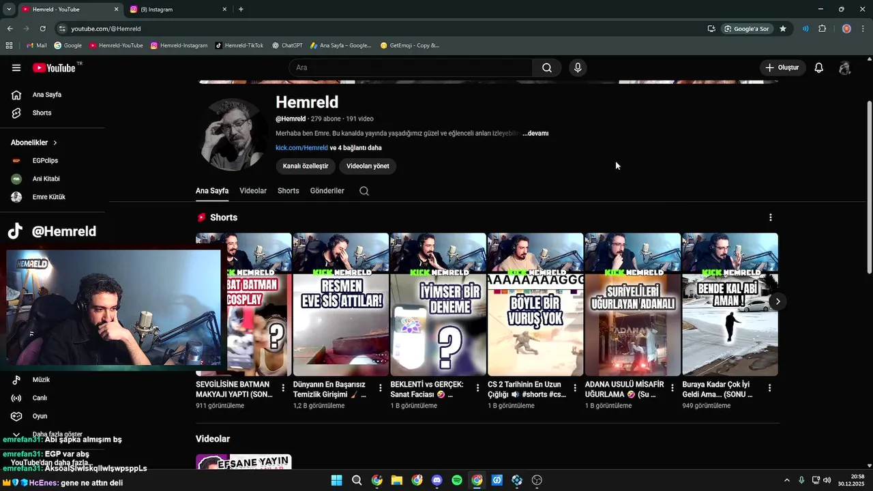Screen dimensions: 873x491
Task: Click Videoları yönet button
Action: [368, 166]
